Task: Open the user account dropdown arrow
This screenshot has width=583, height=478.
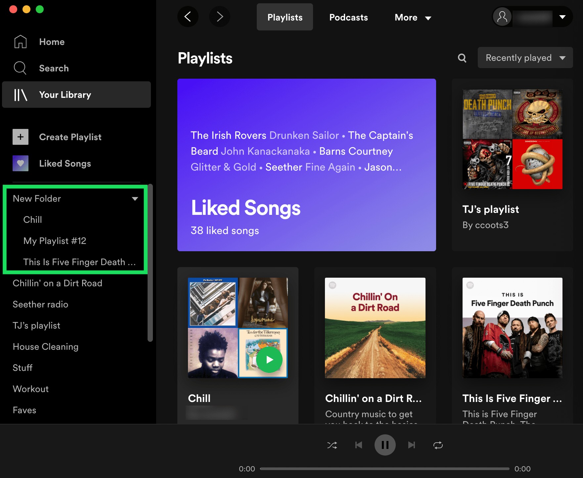Action: coord(562,17)
